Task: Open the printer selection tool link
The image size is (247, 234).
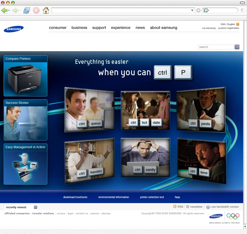Action: pyautogui.click(x=152, y=197)
